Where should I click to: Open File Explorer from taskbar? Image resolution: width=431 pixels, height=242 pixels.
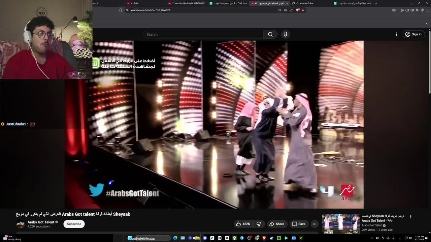pyautogui.click(x=197, y=238)
